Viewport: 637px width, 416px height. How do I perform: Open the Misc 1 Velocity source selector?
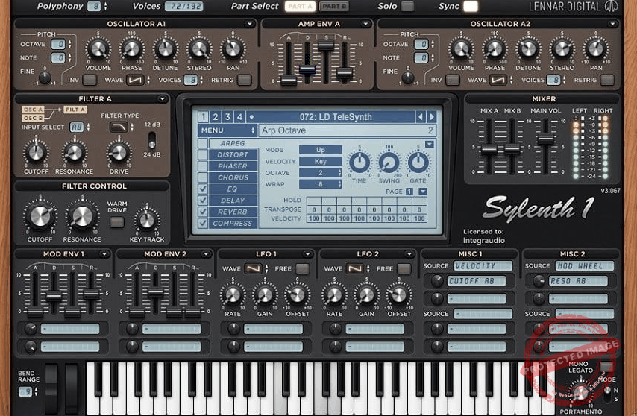coord(483,266)
